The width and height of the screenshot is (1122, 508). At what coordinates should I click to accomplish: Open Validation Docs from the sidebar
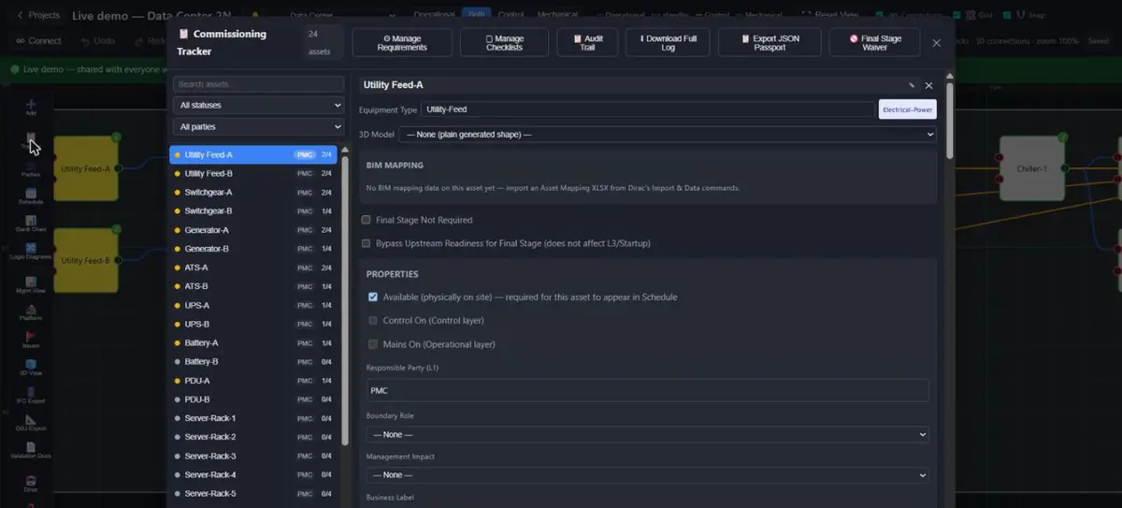click(31, 449)
